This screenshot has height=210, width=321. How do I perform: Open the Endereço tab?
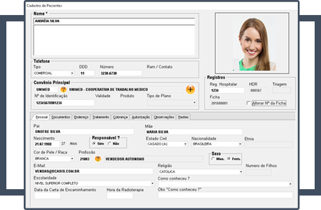(x=82, y=117)
